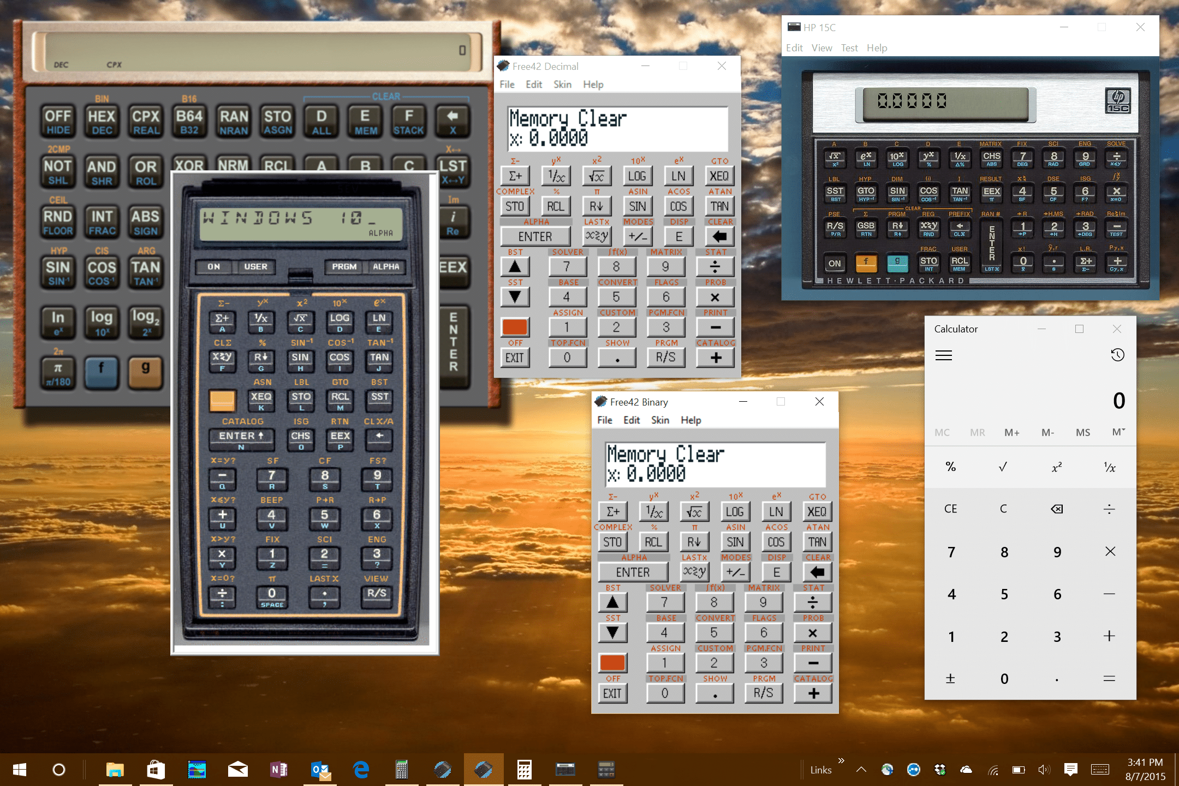Image resolution: width=1179 pixels, height=786 pixels.
Task: Open Help menu in Free42 Binary
Action: tap(690, 420)
